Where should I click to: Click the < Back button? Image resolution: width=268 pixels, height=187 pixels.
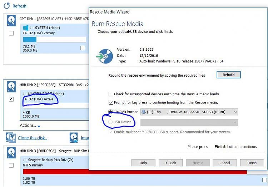pyautogui.click(x=170, y=163)
